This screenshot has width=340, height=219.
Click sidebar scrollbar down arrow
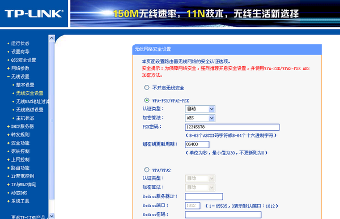click(x=52, y=216)
